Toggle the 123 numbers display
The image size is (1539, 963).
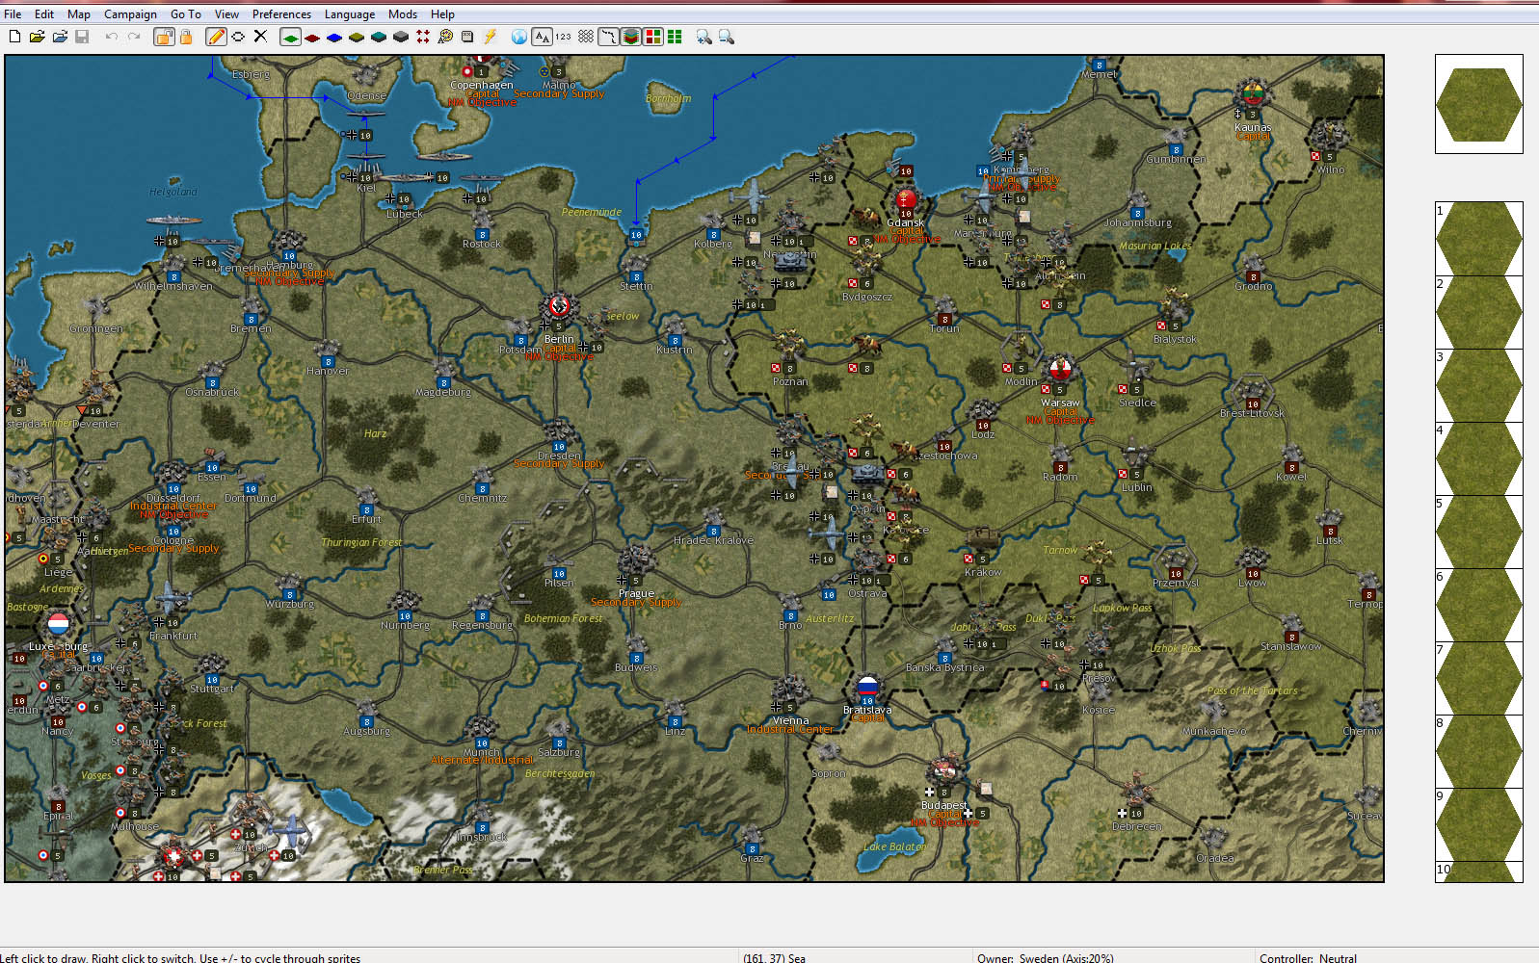(564, 37)
